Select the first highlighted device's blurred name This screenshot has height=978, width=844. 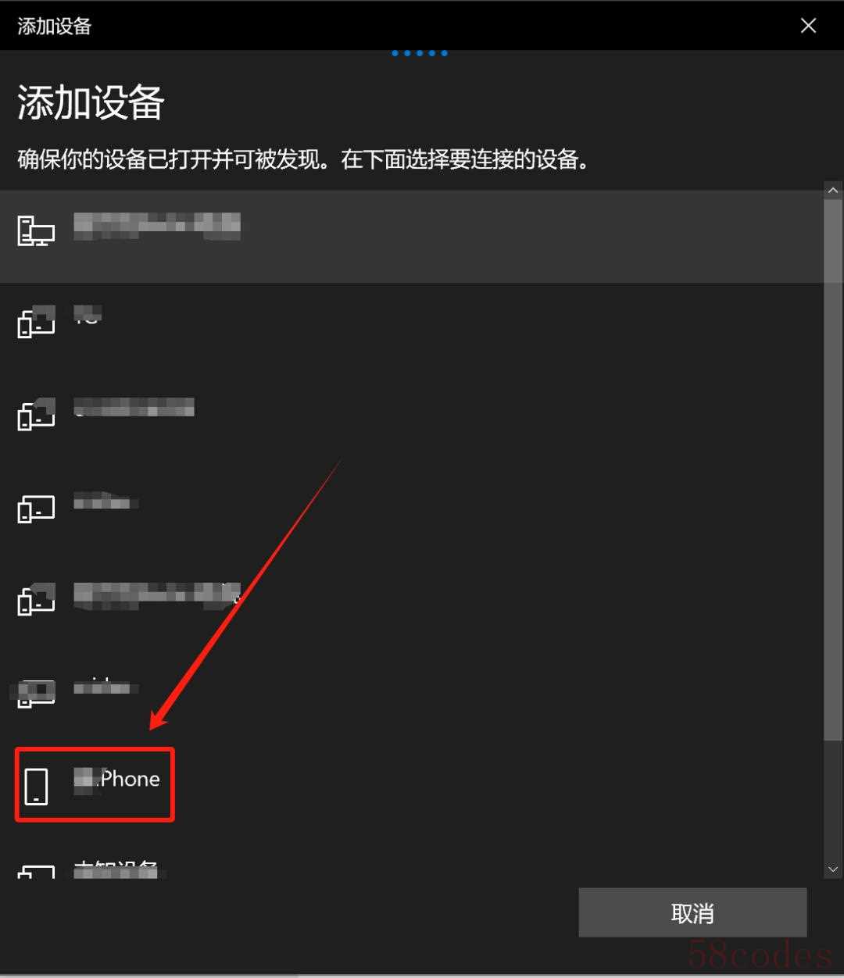pyautogui.click(x=157, y=225)
